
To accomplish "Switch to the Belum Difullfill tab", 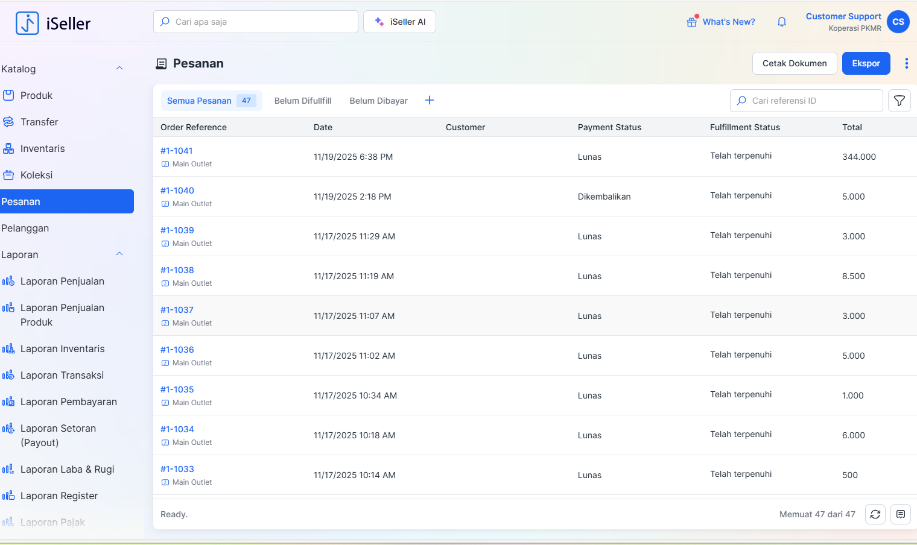I will click(303, 101).
